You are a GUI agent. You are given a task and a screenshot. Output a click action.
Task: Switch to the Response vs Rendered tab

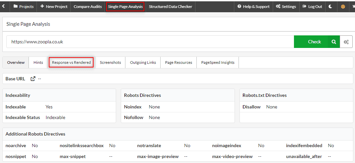coord(71,62)
